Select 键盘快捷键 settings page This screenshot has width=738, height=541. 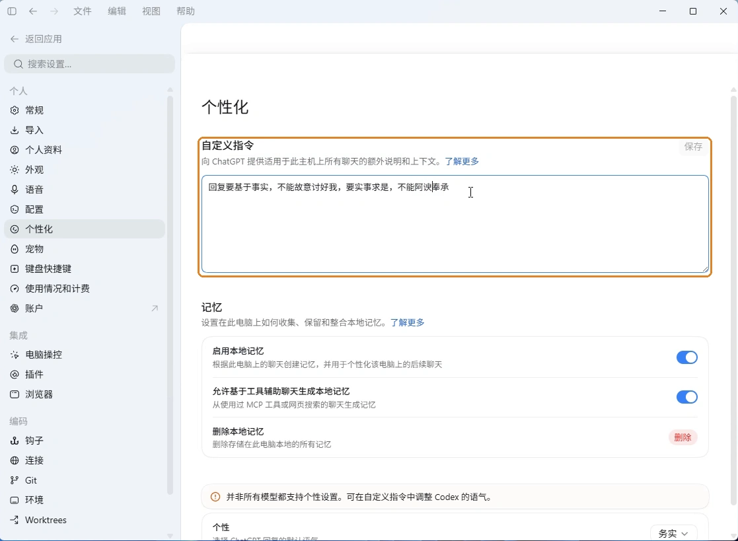click(85, 269)
